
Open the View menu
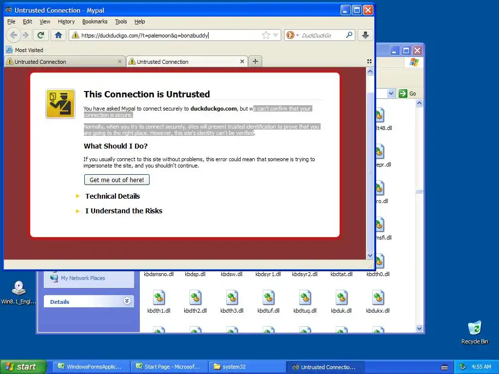[x=45, y=21]
